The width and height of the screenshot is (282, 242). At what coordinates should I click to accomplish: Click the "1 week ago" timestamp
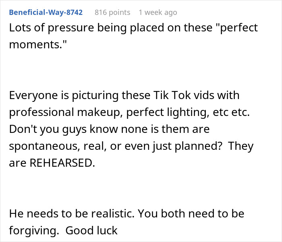click(x=158, y=12)
